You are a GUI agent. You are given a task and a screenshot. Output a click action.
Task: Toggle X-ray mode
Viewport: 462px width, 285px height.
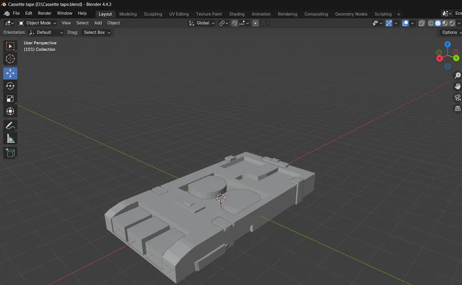pos(421,23)
